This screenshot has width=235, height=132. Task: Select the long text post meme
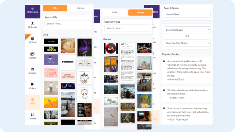pyautogui.click(x=128, y=62)
